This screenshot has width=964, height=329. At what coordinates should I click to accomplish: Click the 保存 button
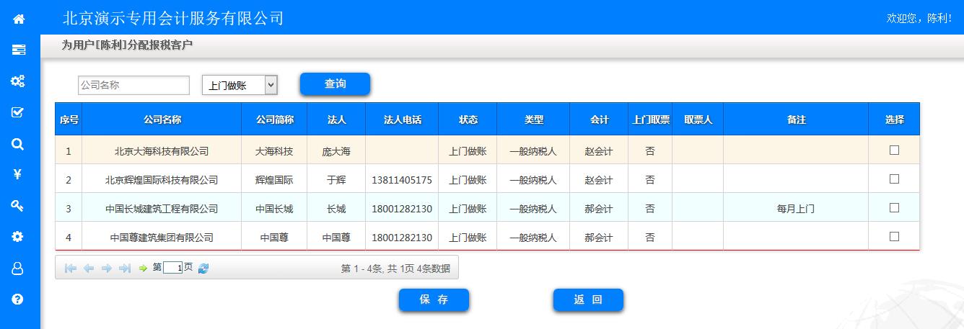434,300
